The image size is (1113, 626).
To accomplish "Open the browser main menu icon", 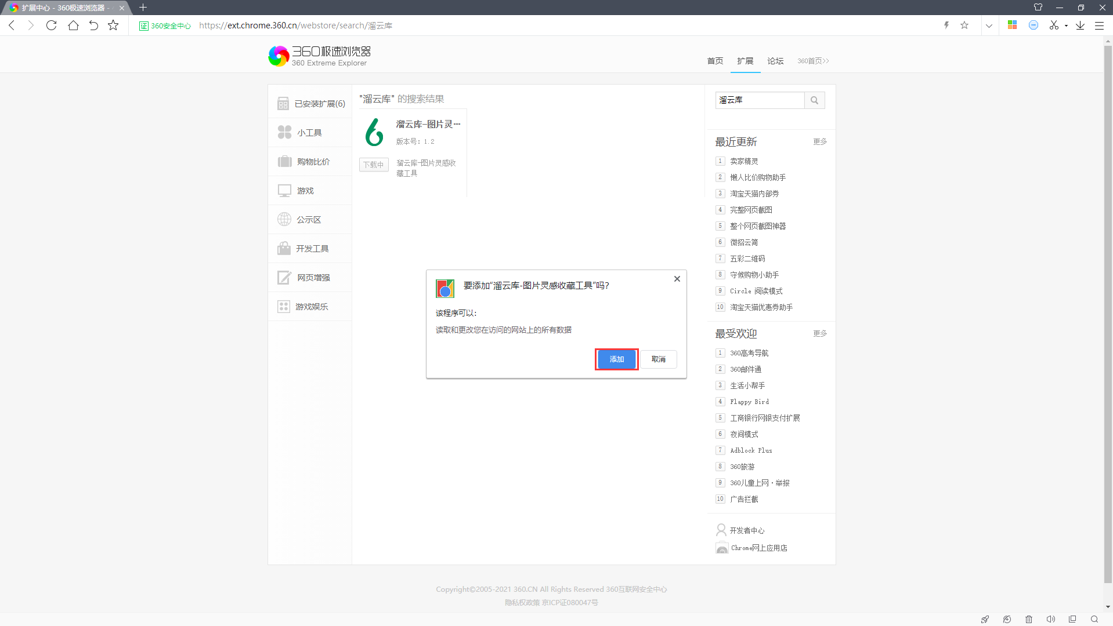I will tap(1099, 26).
